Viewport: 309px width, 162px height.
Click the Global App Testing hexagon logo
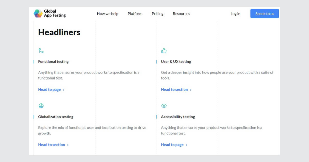[38, 13]
